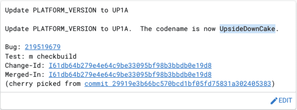Click the 'Bug:' label
Viewport: 297px width, 110px height.
[x=13, y=47]
